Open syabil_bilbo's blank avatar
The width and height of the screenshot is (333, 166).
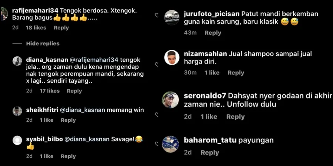17,141
